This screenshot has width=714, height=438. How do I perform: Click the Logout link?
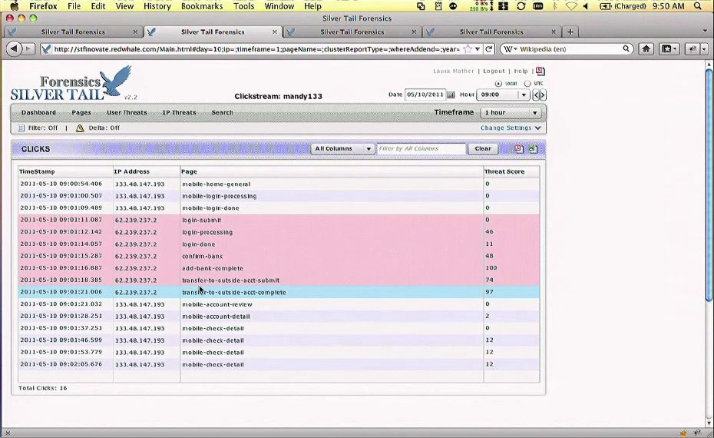tap(494, 71)
